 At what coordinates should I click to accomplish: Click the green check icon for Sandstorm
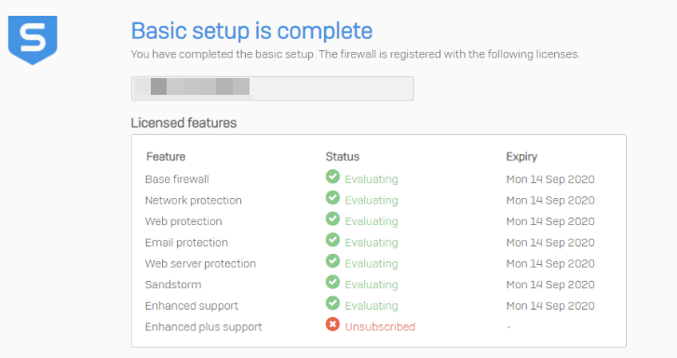click(x=332, y=282)
